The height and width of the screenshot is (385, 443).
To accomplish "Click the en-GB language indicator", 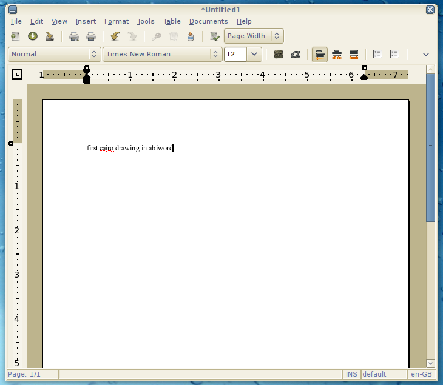I will tap(421, 374).
